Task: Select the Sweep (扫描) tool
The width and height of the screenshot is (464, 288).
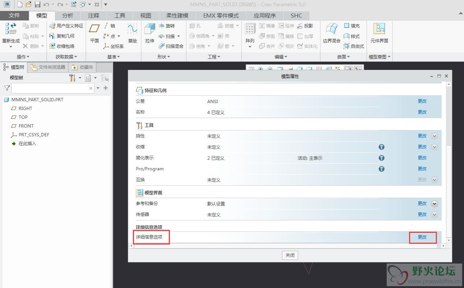Action: (x=167, y=36)
